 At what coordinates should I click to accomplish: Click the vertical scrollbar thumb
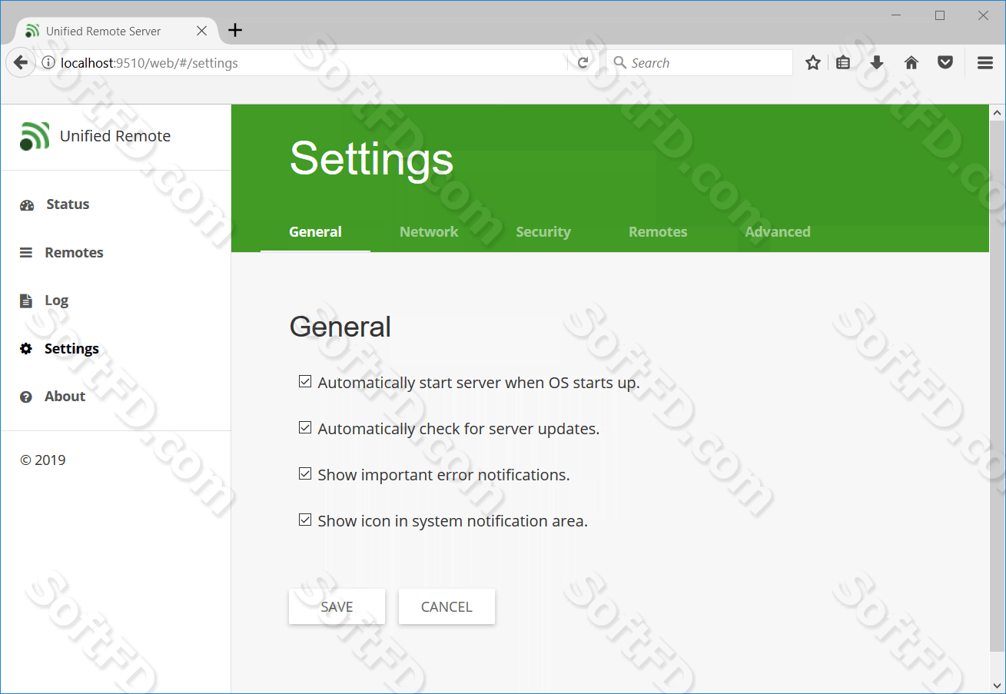pos(998,384)
